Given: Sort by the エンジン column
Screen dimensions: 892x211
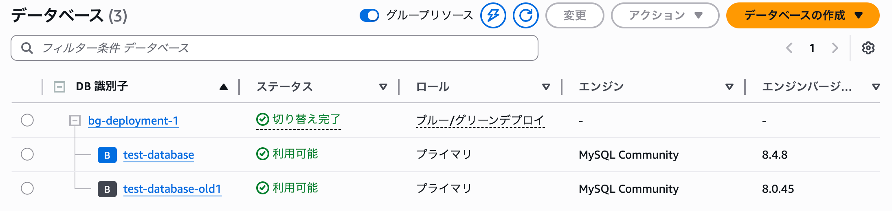Looking at the screenshot, I should 729,86.
